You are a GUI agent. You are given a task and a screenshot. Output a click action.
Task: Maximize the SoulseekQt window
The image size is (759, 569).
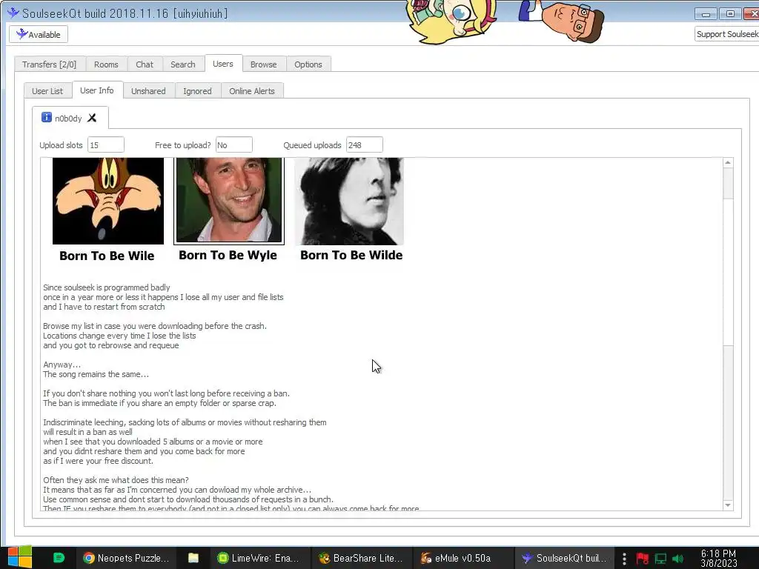730,14
